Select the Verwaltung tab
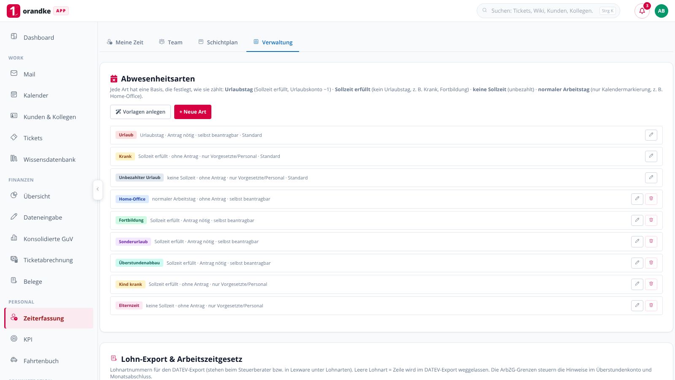This screenshot has width=675, height=380. click(x=273, y=42)
